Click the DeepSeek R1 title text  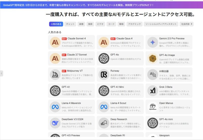(x=118, y=135)
